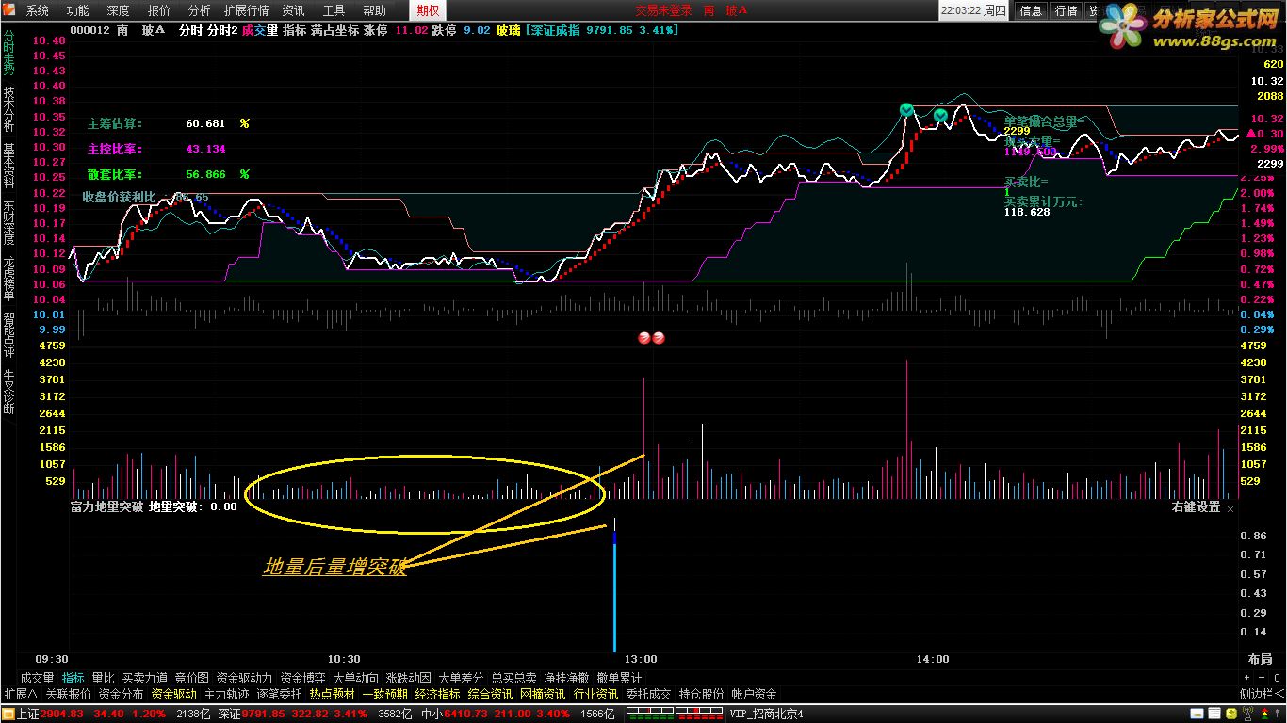Open the 工具 menu
Screen dimensions: 1287x723
pyautogui.click(x=334, y=10)
